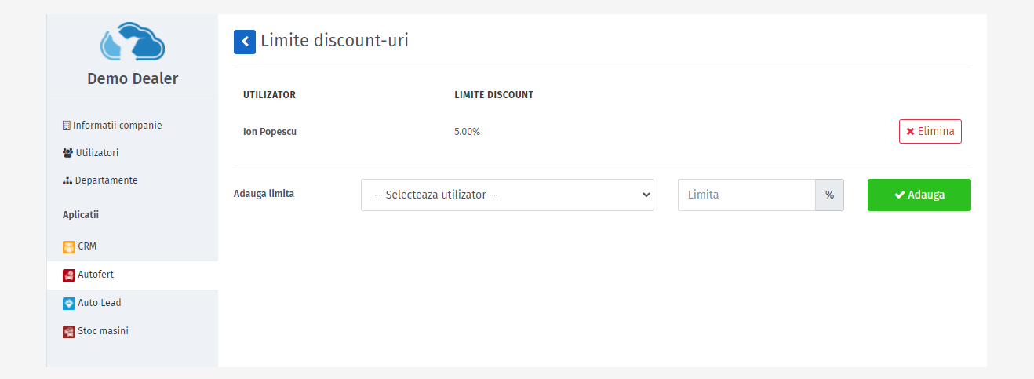Click the orange CRM app icon
Image resolution: width=1034 pixels, height=379 pixels.
(69, 247)
